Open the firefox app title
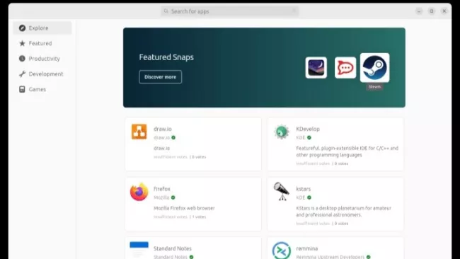The width and height of the screenshot is (460, 259). point(162,189)
